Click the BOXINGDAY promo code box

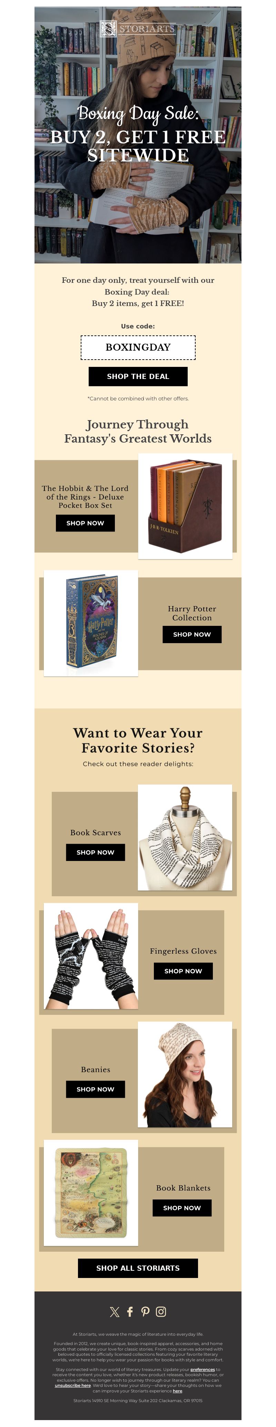138,348
